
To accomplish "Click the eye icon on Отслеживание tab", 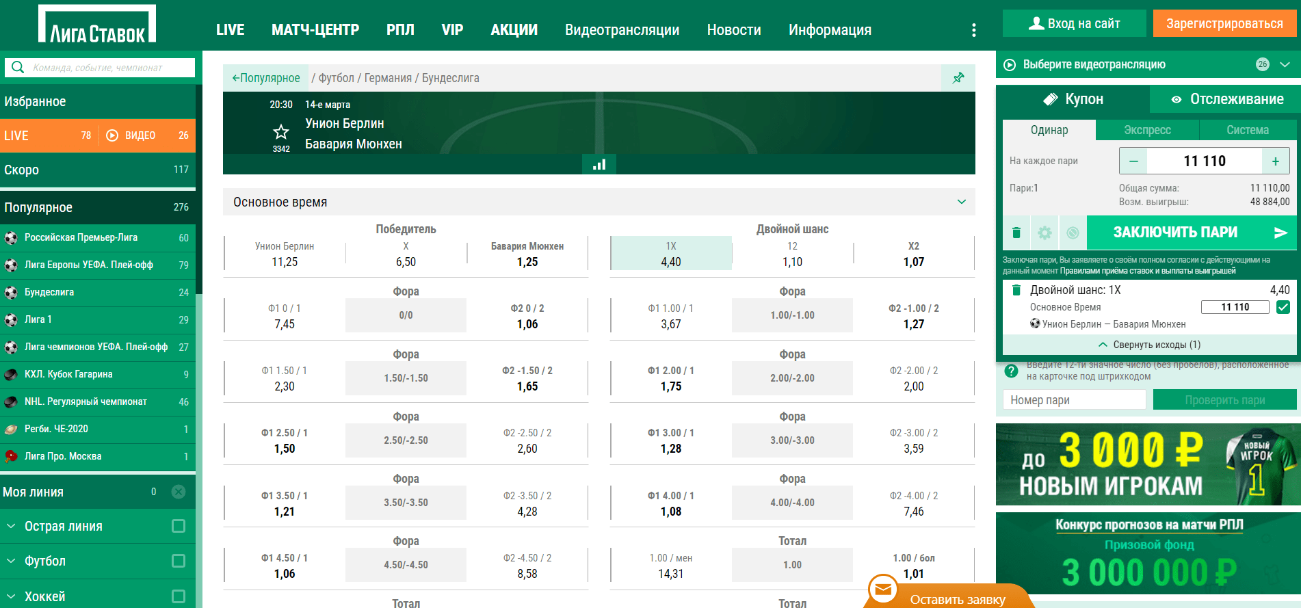I will point(1177,100).
